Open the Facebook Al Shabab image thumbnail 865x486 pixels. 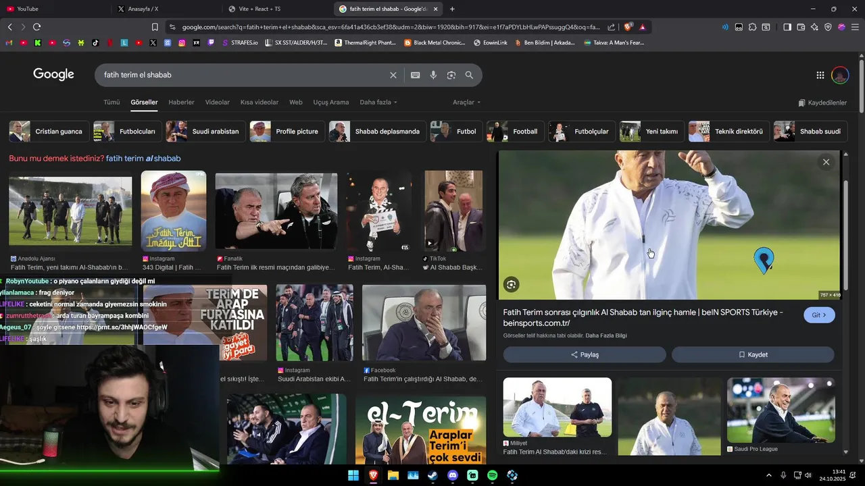424,323
